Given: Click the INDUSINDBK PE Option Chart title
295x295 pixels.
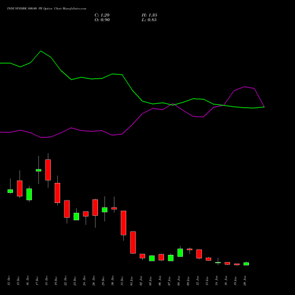Looking at the screenshot, I should coord(47,9).
